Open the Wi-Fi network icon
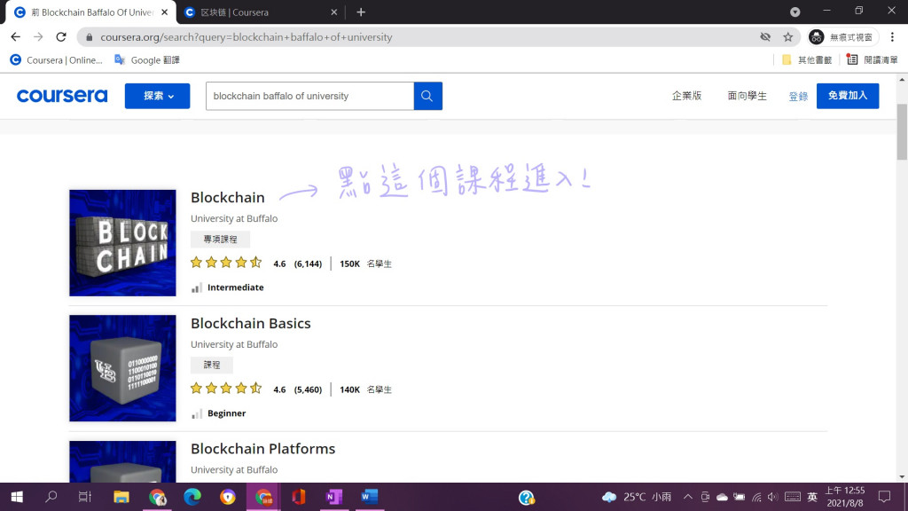This screenshot has height=511, width=908. point(756,497)
